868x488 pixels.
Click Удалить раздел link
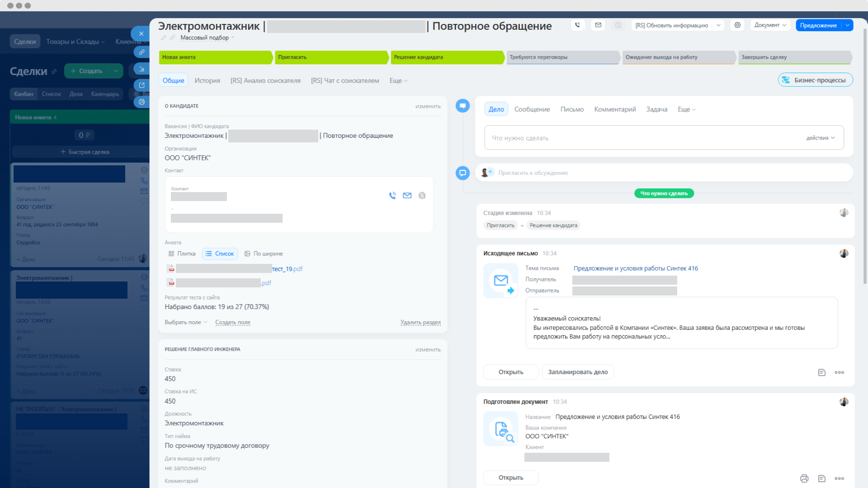coord(420,323)
